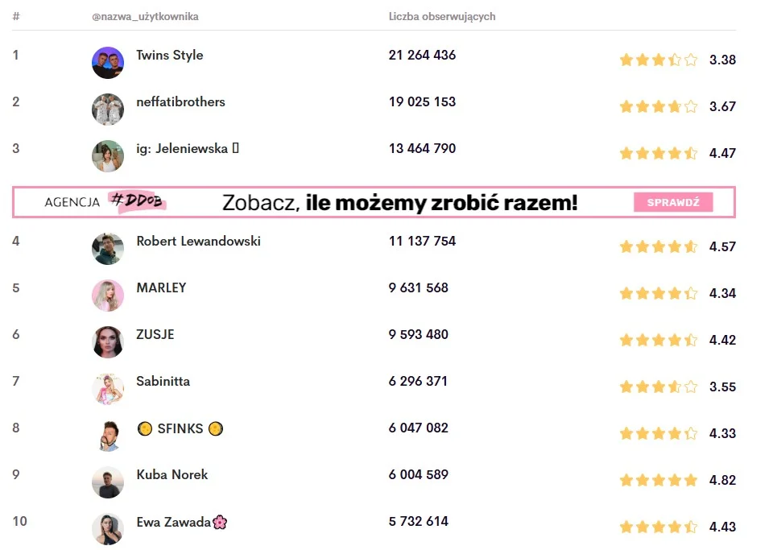773x550 pixels.
Task: Click Sabinitta's 3.55 star rating
Action: (658, 387)
